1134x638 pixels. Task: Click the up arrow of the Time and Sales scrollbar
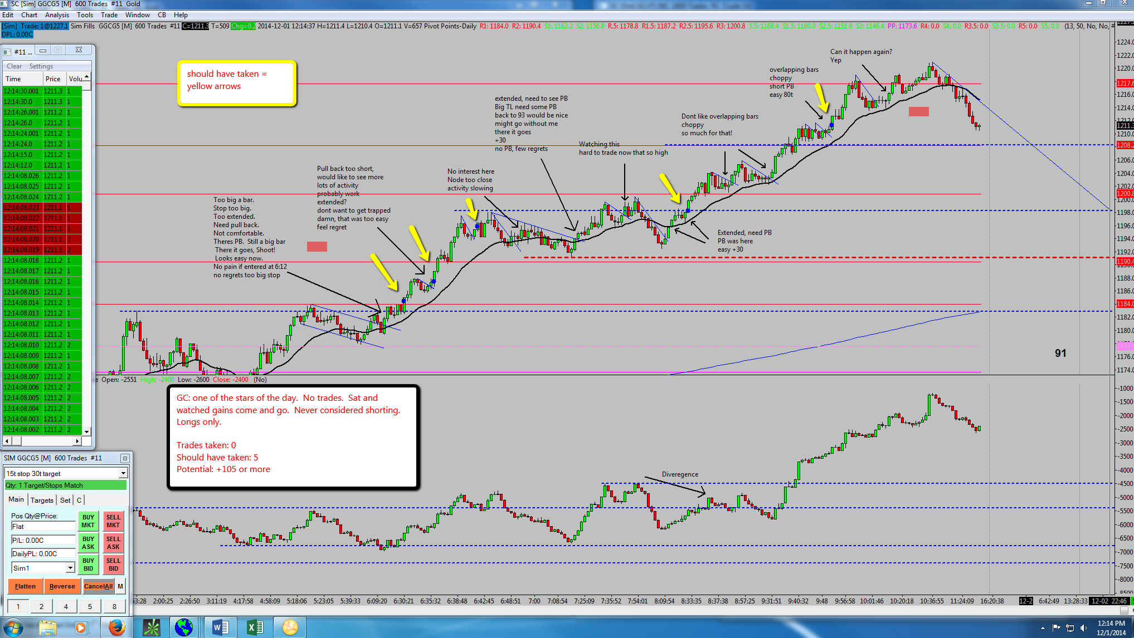tap(86, 76)
